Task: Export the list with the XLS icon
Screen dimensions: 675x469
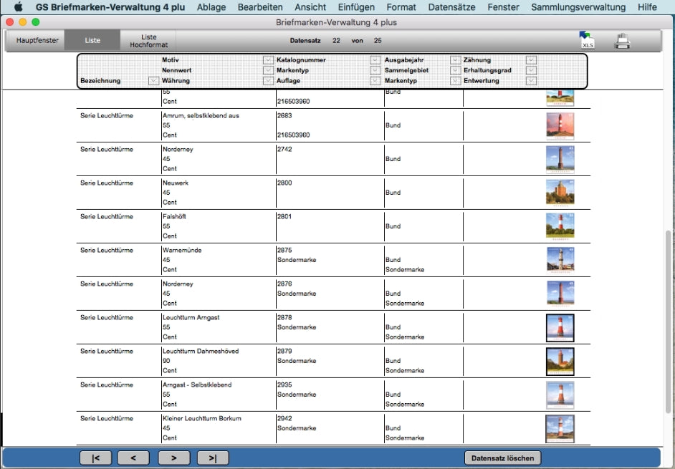Action: 586,41
